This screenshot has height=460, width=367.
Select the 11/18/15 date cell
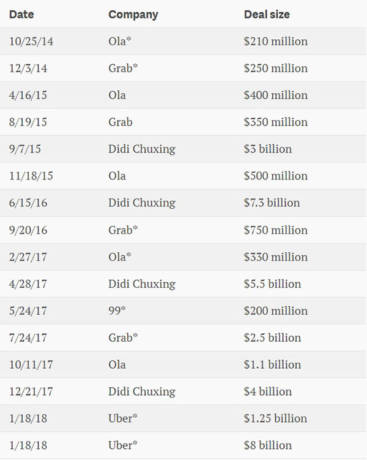tap(31, 176)
